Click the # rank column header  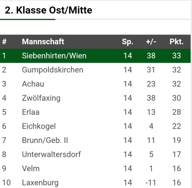point(4,42)
